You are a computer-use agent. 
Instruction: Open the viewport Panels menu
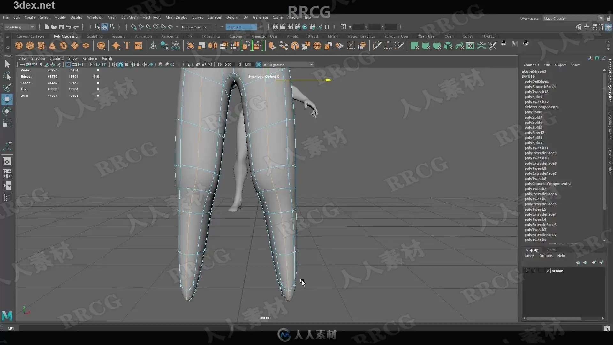pos(107,58)
